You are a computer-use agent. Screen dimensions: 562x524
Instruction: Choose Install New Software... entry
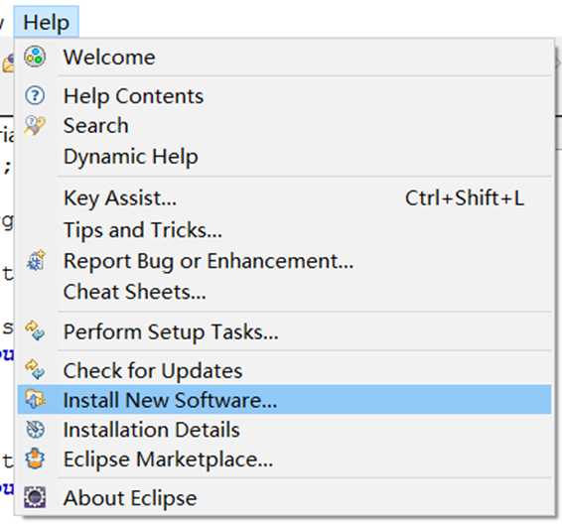pyautogui.click(x=285, y=400)
